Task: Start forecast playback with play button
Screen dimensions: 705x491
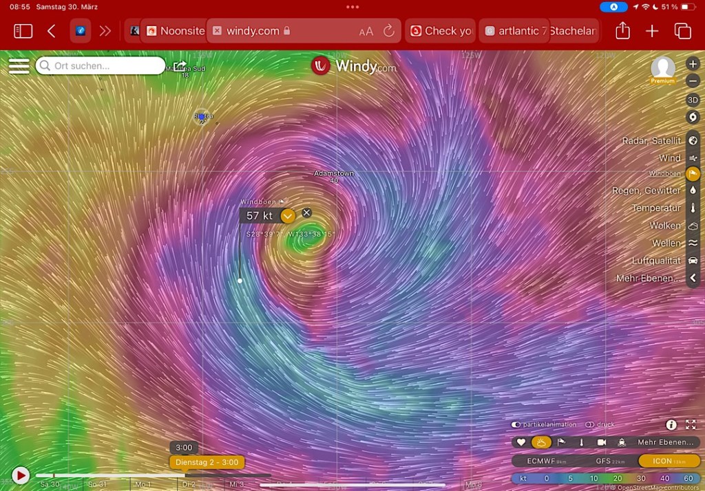Action: [x=21, y=475]
